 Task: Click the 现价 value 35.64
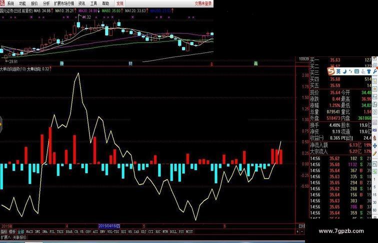pos(335,93)
